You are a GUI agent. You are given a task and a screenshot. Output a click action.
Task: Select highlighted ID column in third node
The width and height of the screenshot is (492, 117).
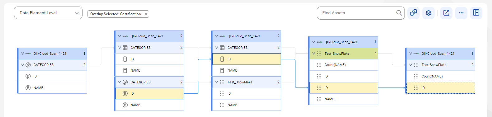point(247,59)
